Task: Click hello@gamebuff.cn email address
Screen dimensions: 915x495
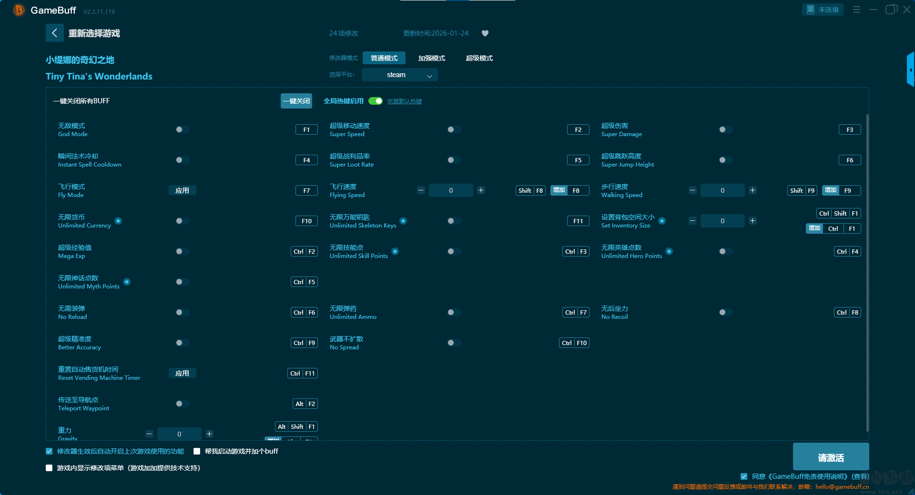Action: coord(842,486)
